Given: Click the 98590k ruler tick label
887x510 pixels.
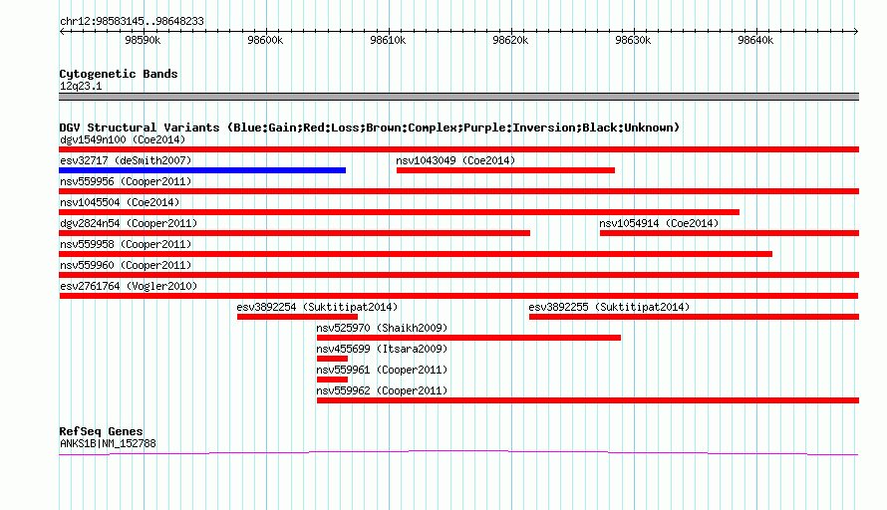Looking at the screenshot, I should coord(143,40).
